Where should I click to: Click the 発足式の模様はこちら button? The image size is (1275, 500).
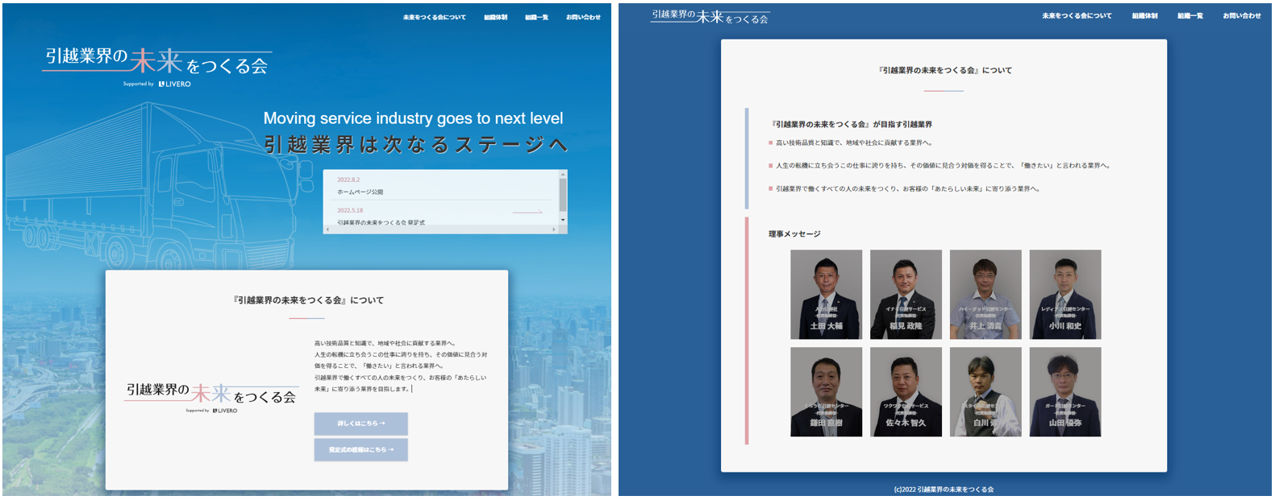coord(360,449)
